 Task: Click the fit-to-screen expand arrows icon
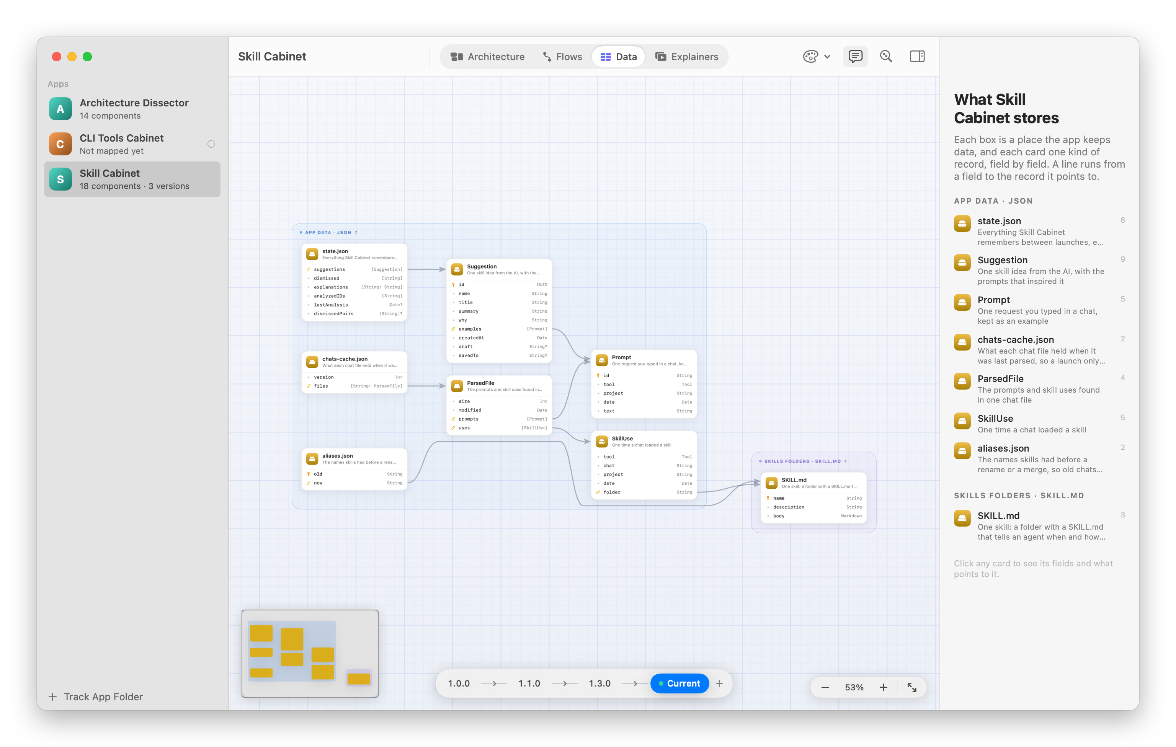pos(912,687)
